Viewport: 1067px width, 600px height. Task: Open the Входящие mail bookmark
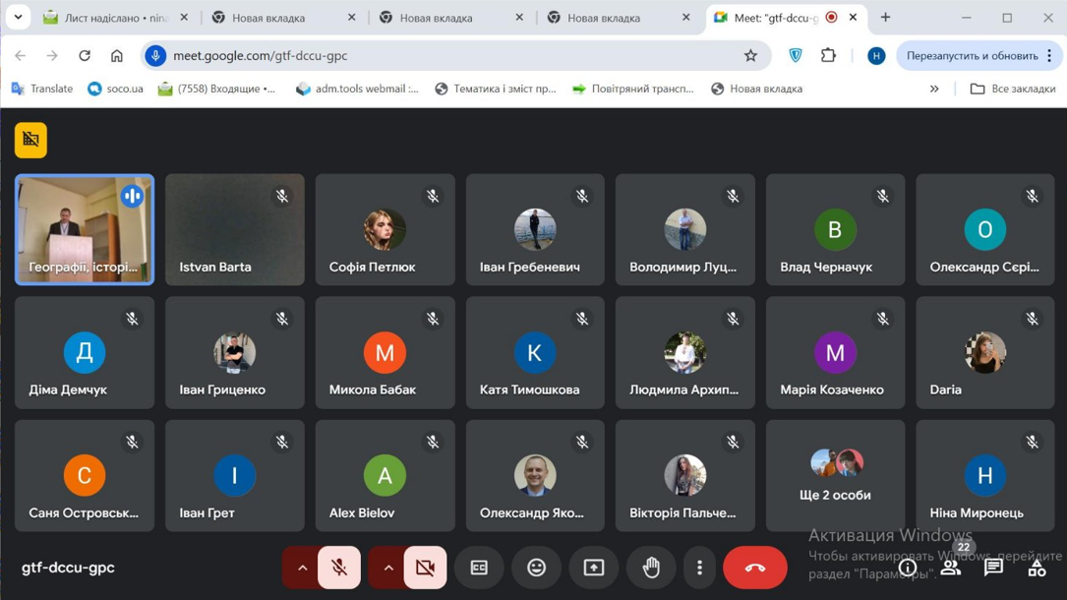217,89
